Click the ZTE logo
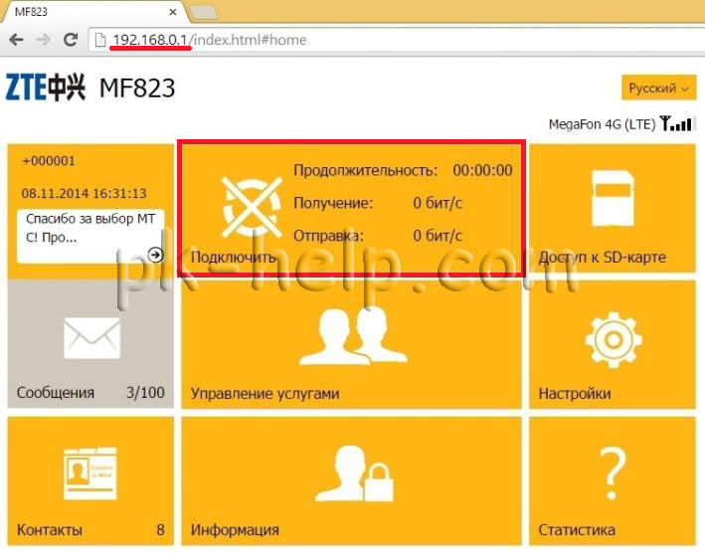 [45, 88]
